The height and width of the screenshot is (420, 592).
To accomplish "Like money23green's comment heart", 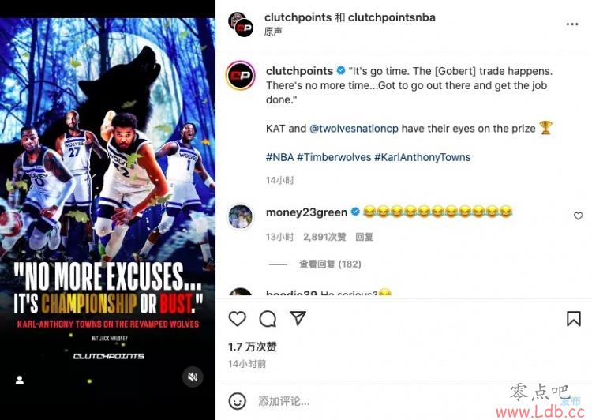I will coord(578,216).
